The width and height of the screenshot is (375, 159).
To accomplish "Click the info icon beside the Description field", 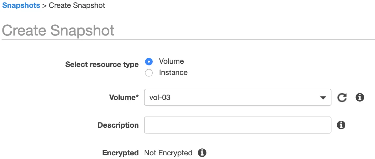I will (341, 125).
